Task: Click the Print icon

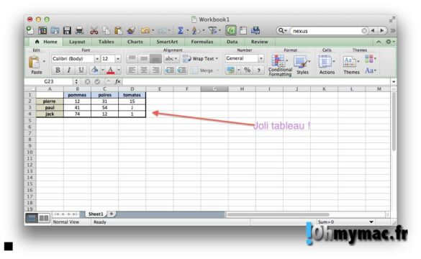Action: [x=79, y=31]
